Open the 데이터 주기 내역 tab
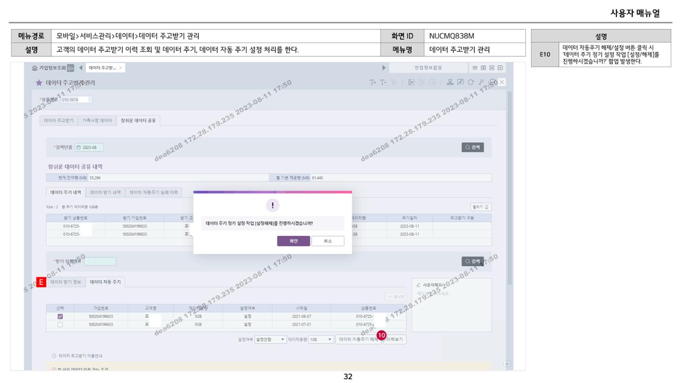This screenshot has width=681, height=383. tap(66, 192)
